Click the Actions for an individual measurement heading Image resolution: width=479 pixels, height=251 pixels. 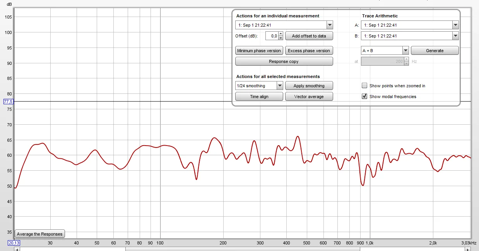click(x=278, y=16)
